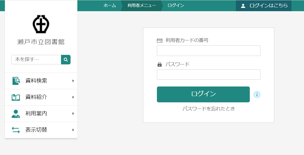
Task: Expand the 資料検索 submenu arrow
Action: coord(73,81)
